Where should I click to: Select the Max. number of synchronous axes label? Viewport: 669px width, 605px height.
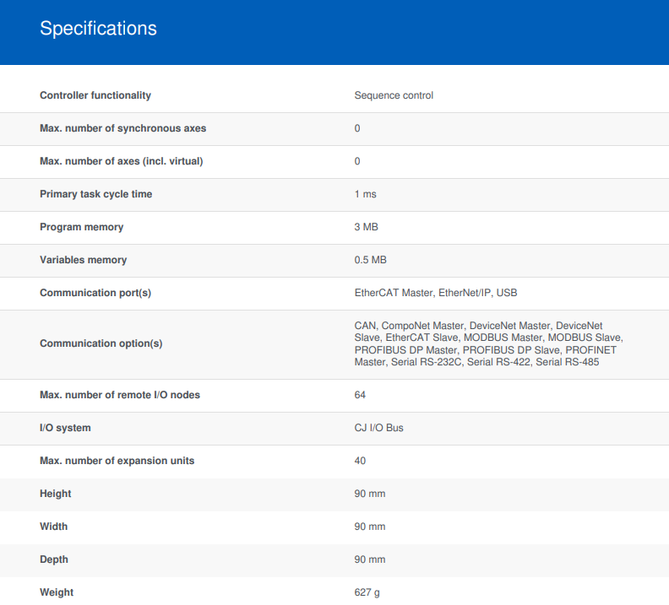click(122, 128)
